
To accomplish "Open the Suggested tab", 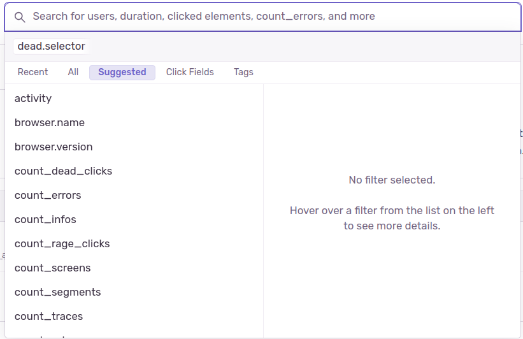I will (122, 72).
